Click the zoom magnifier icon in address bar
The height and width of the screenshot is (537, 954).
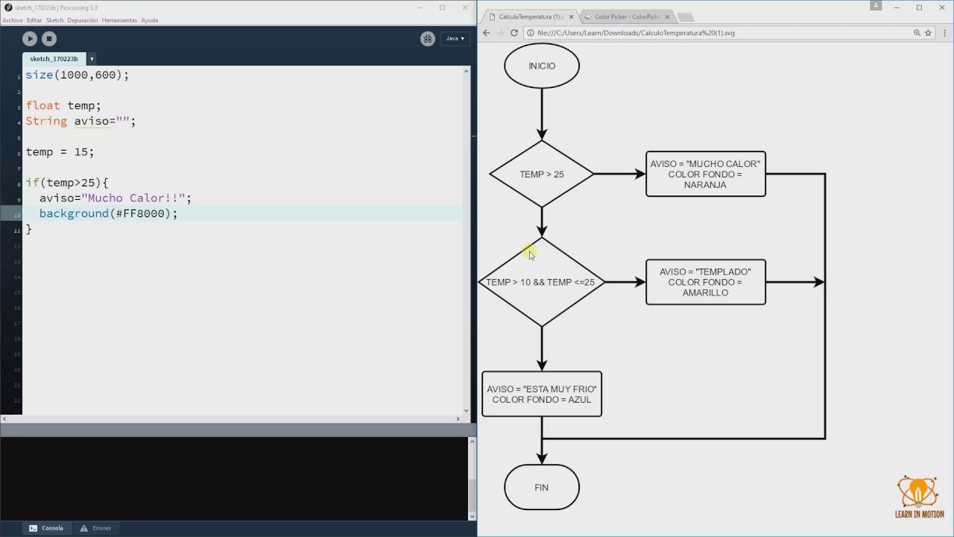coord(917,33)
